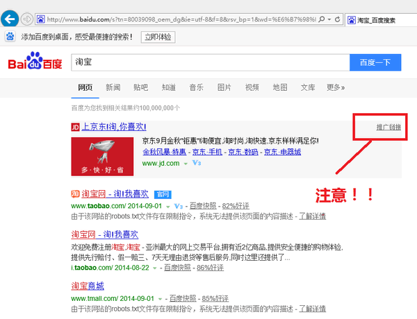Screen dimensions: 417x319
Task: Go back with the browser back arrow
Action: (x=10, y=19)
